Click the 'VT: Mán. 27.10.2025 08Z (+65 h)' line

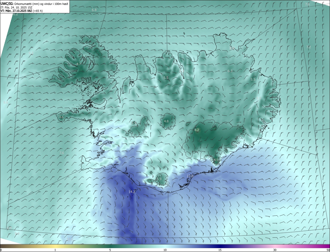[22, 11]
